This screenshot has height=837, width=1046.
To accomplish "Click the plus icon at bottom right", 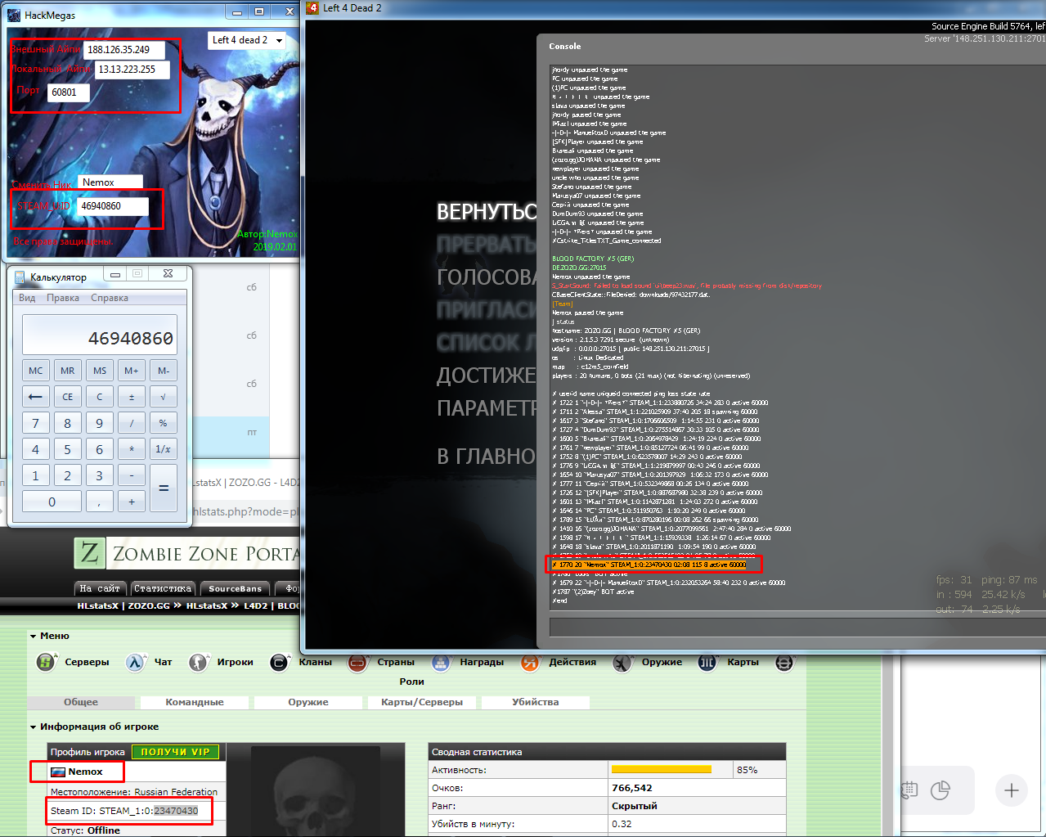I will 1012,790.
